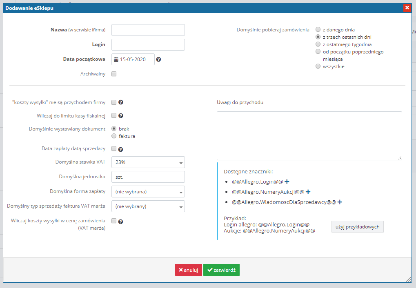Click the 'Dodawanie eSklepu' title text
416x288 pixels.
point(29,8)
